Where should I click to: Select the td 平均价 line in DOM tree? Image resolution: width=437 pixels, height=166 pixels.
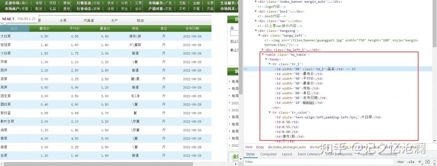[299, 79]
